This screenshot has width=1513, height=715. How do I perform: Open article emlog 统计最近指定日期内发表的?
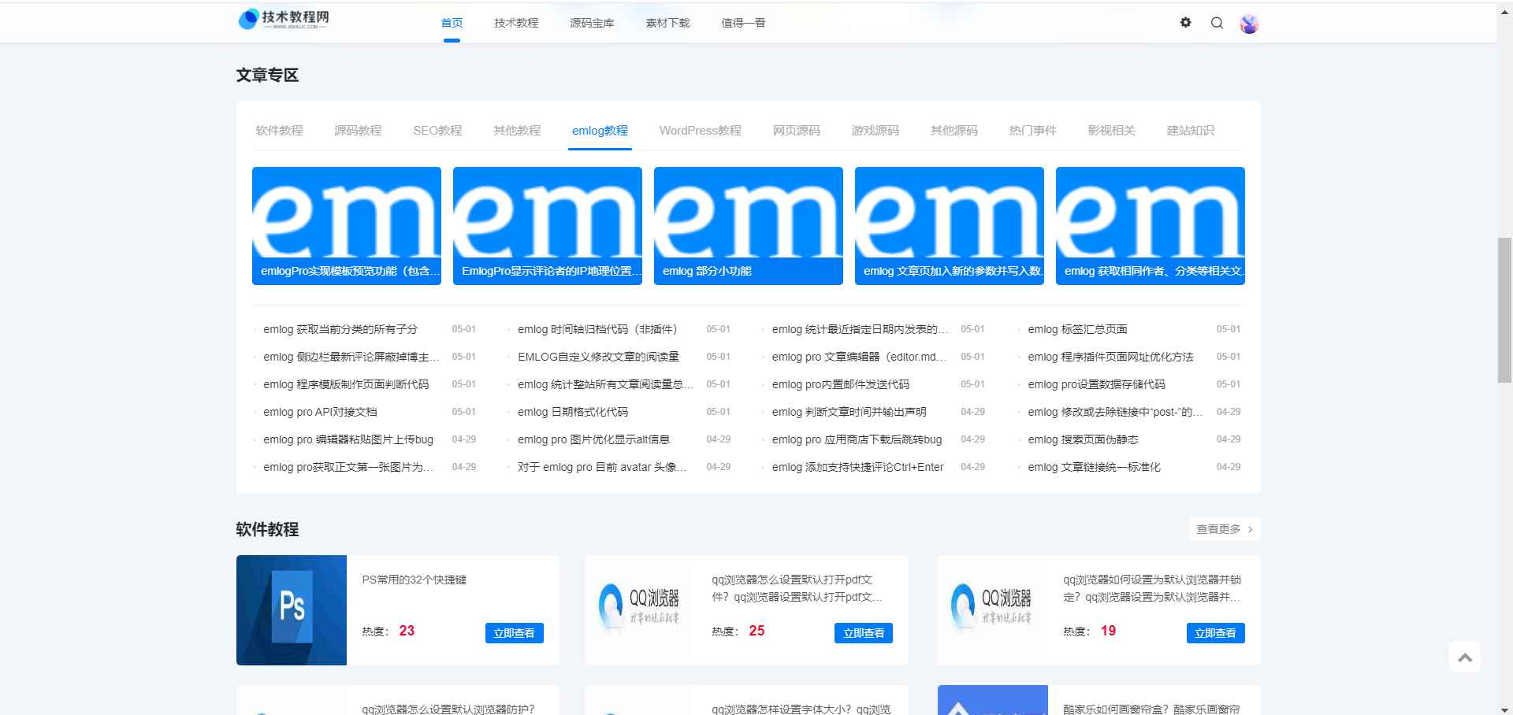pos(861,329)
